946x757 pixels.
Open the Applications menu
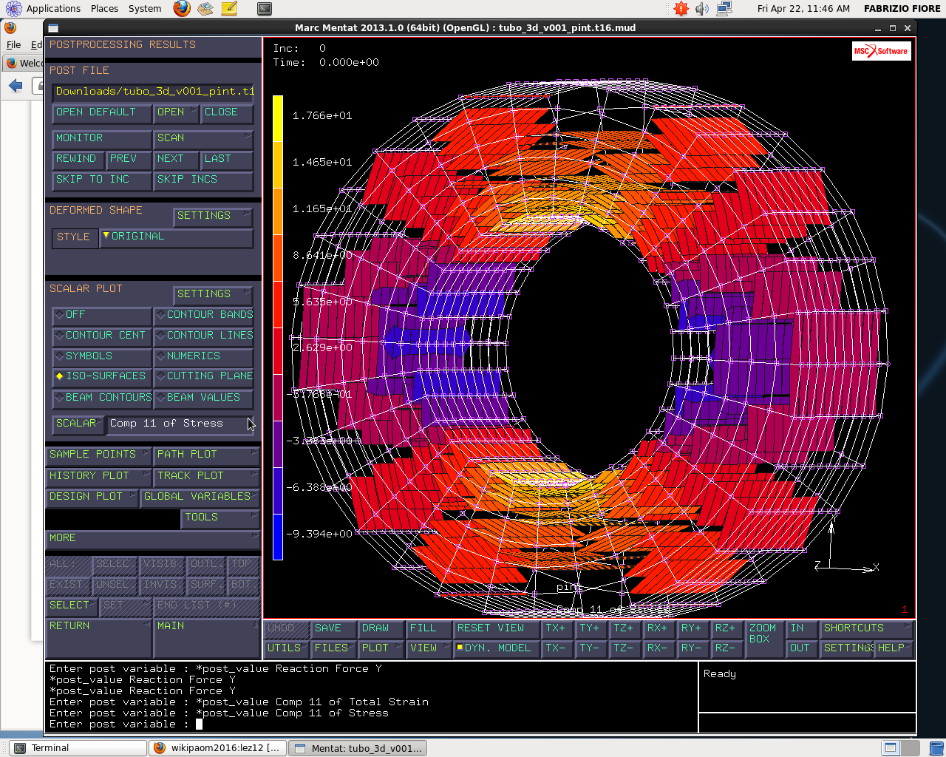[53, 9]
